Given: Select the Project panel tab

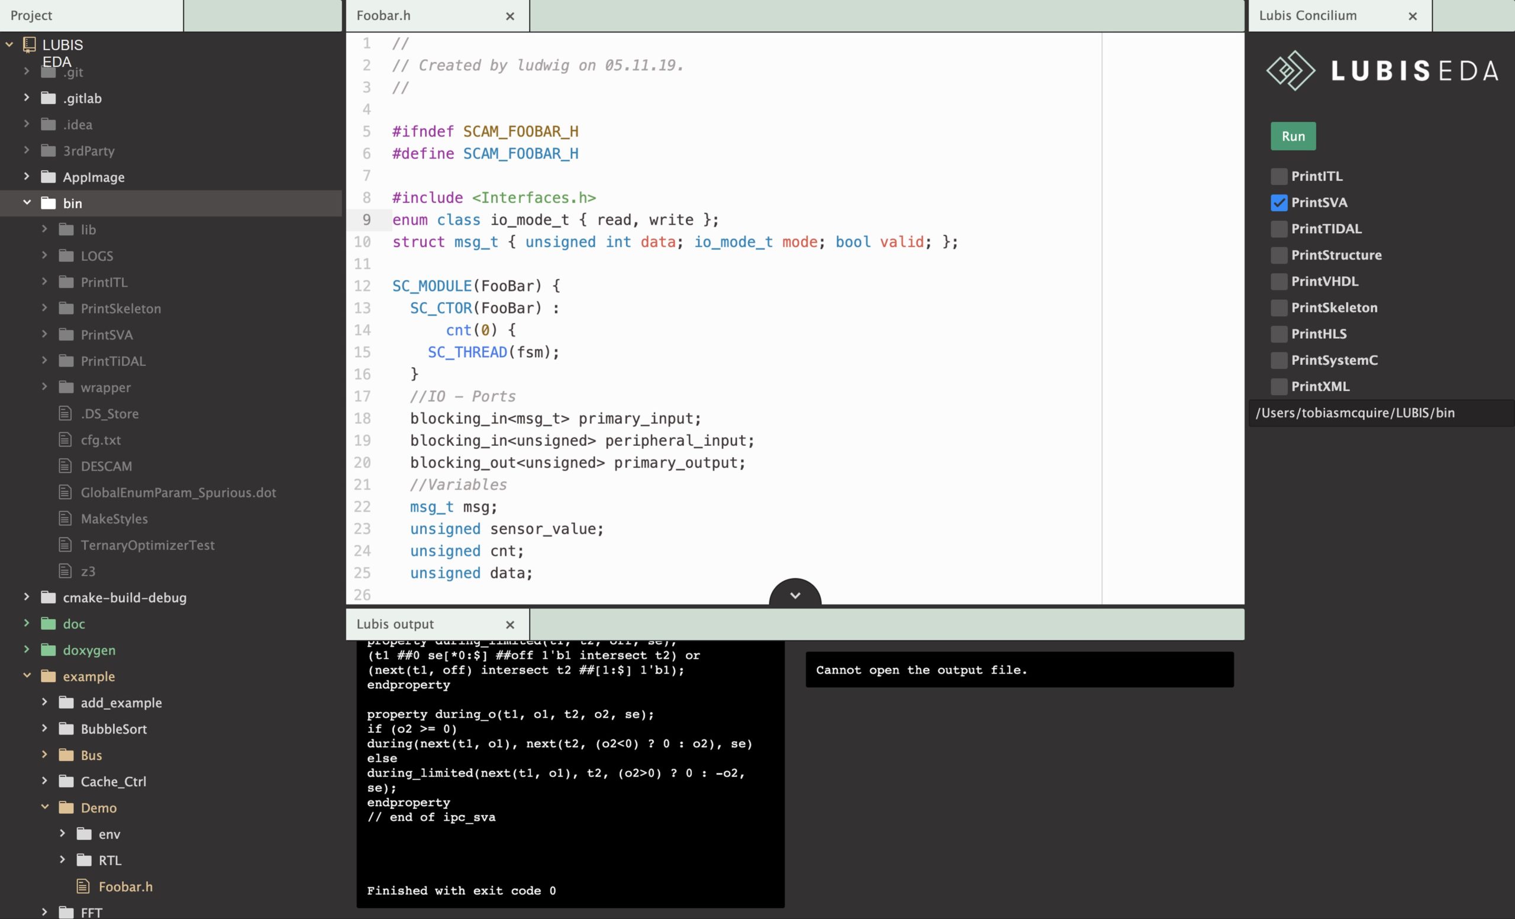Looking at the screenshot, I should coord(31,15).
